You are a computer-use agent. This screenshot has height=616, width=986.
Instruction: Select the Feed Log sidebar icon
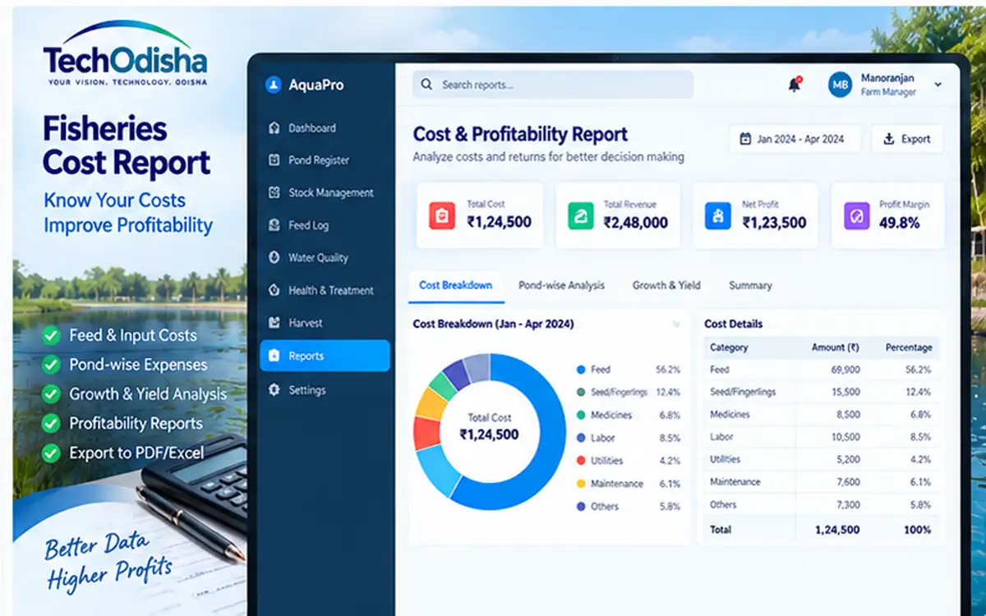coord(274,225)
